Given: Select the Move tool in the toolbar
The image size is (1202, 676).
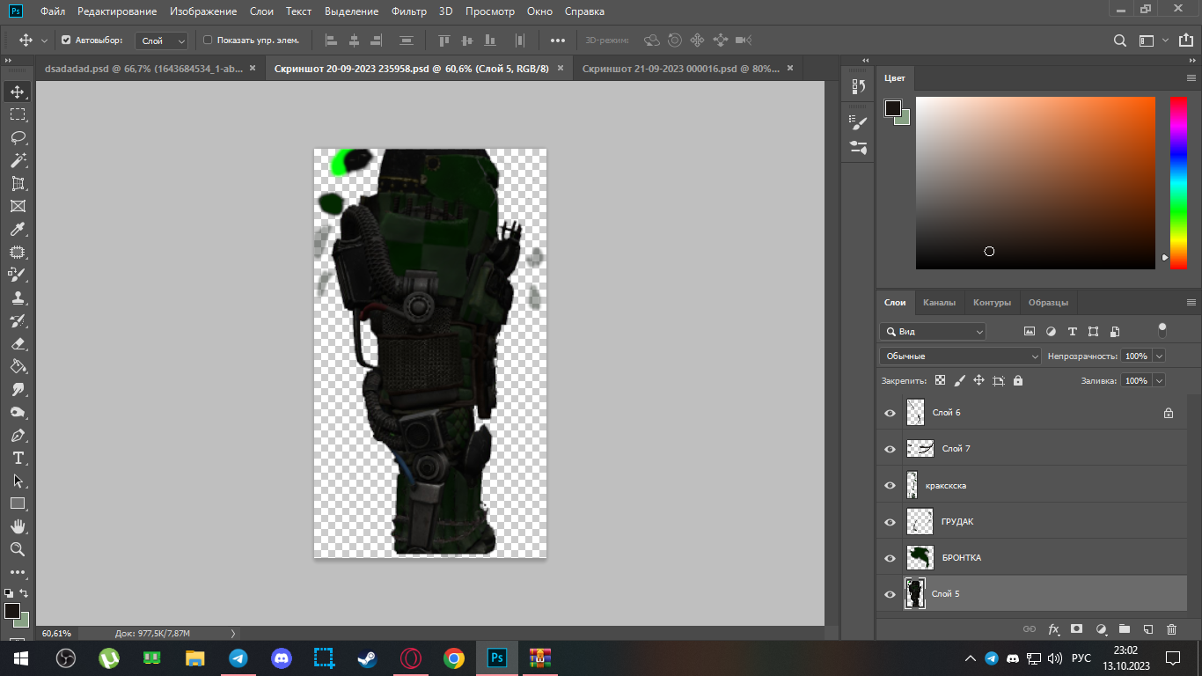Looking at the screenshot, I should click(x=18, y=92).
